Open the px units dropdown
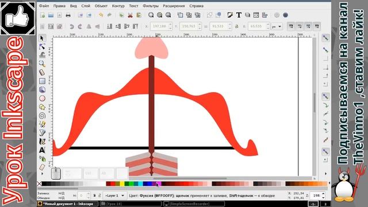This screenshot has height=207, width=368. click(277, 26)
